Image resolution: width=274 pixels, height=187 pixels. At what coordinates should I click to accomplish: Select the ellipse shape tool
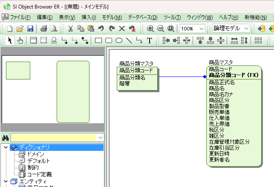coord(119,41)
